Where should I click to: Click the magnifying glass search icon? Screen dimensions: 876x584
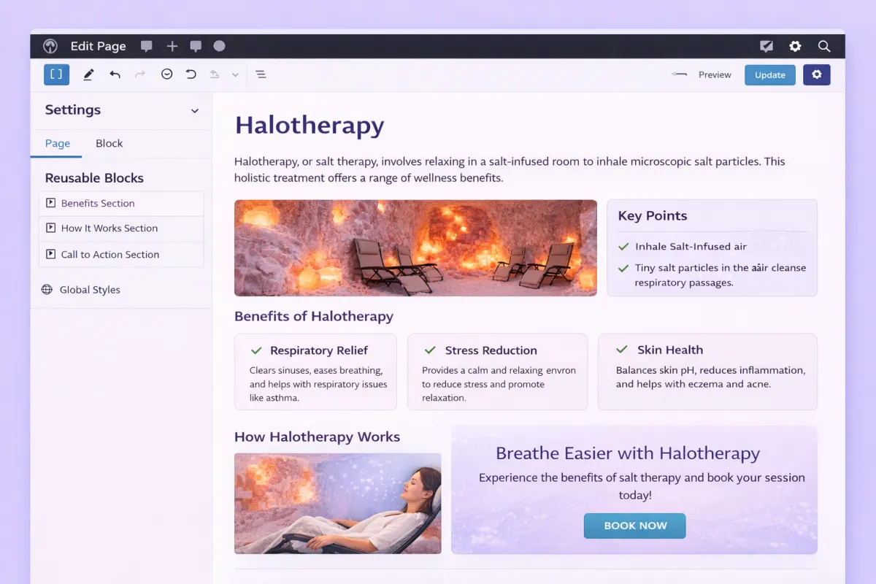(824, 46)
